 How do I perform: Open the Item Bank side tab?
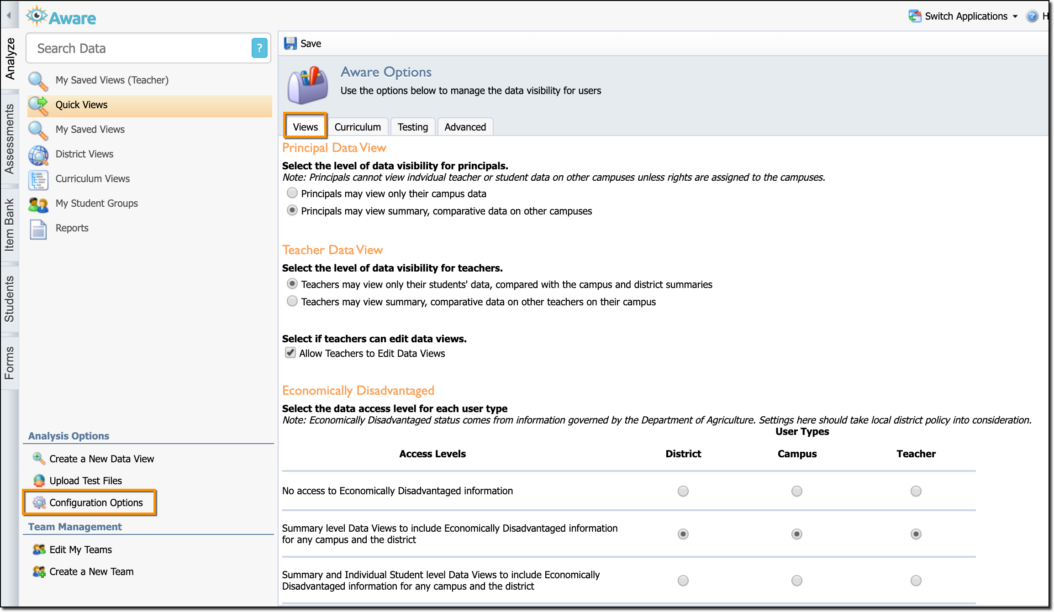pyautogui.click(x=10, y=225)
